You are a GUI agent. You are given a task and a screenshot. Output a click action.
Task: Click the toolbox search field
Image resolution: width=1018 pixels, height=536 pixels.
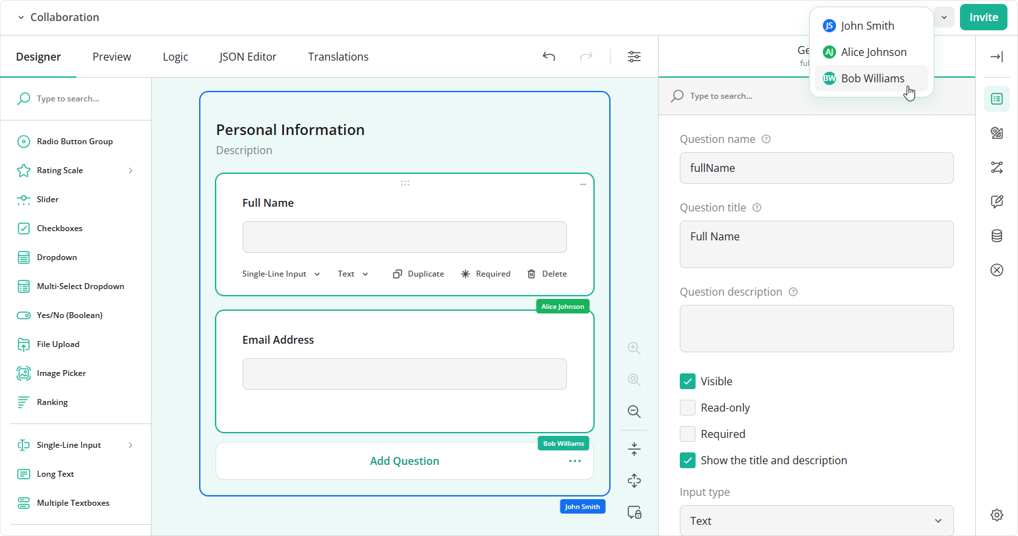coord(76,99)
